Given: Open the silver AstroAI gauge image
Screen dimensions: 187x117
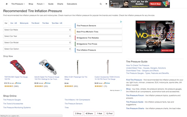Looking at the screenshot, I should (x=48, y=67).
